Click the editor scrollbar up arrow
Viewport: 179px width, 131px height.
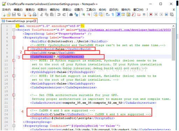pos(173,26)
